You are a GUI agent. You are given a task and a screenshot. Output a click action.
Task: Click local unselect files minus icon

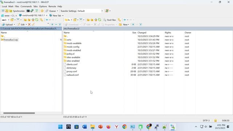56,24
